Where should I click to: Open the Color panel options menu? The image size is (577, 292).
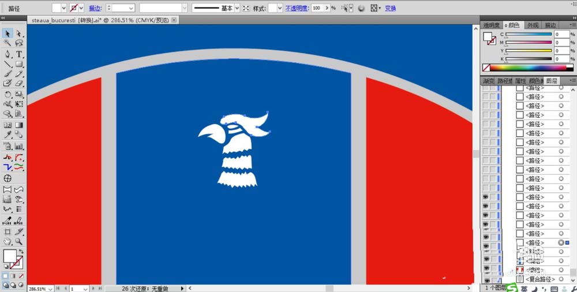[572, 25]
